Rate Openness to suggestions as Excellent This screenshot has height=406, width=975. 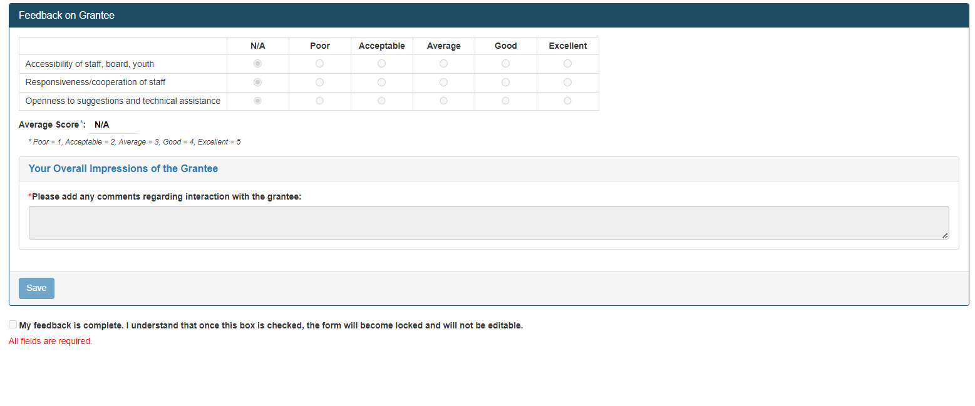pos(567,101)
